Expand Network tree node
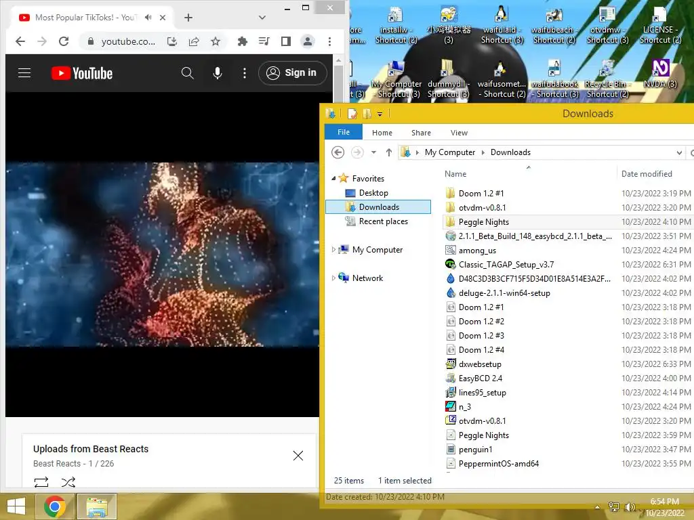 (x=333, y=278)
